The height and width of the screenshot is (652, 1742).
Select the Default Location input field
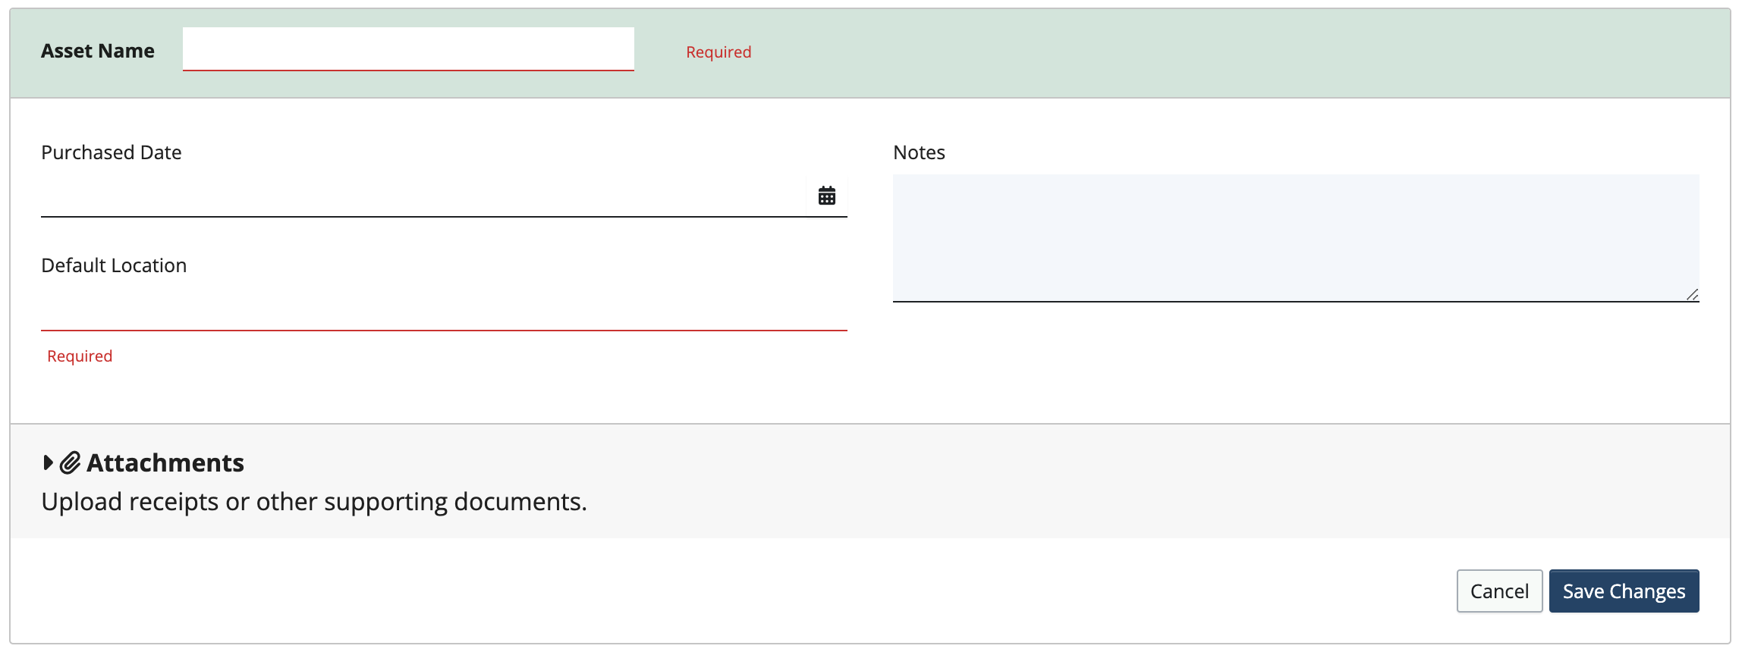[444, 309]
